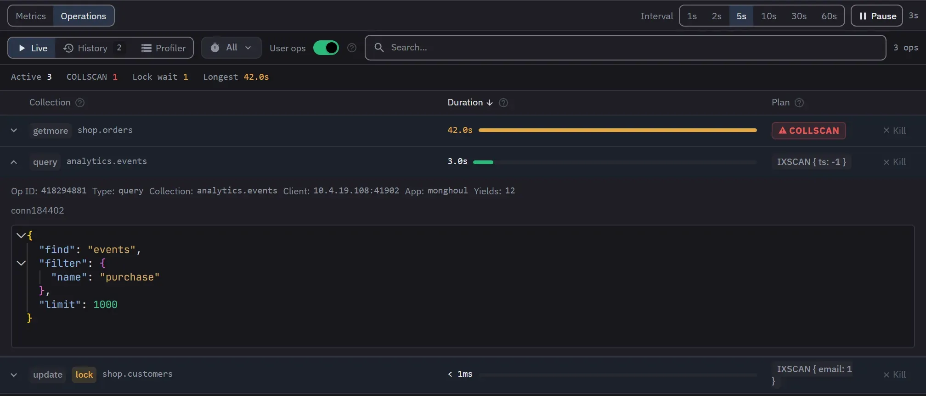Image resolution: width=926 pixels, height=396 pixels.
Task: Show the Live operations view
Action: pos(32,48)
